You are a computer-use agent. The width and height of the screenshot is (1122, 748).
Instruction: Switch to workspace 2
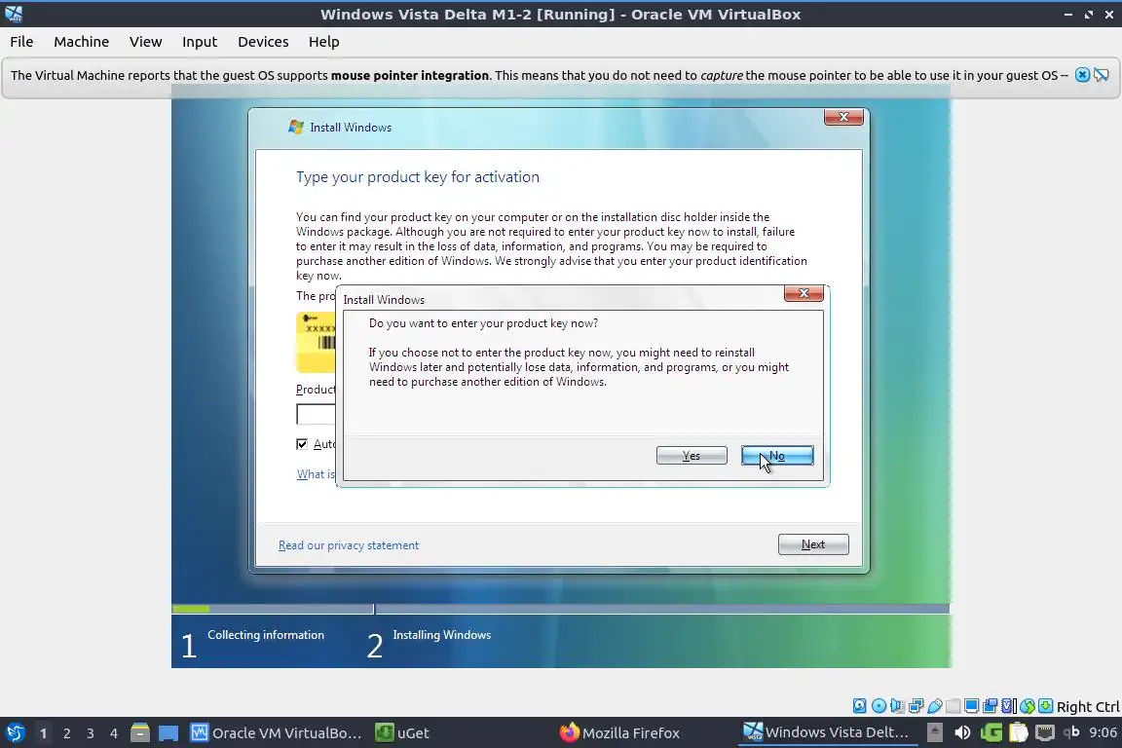click(x=66, y=733)
